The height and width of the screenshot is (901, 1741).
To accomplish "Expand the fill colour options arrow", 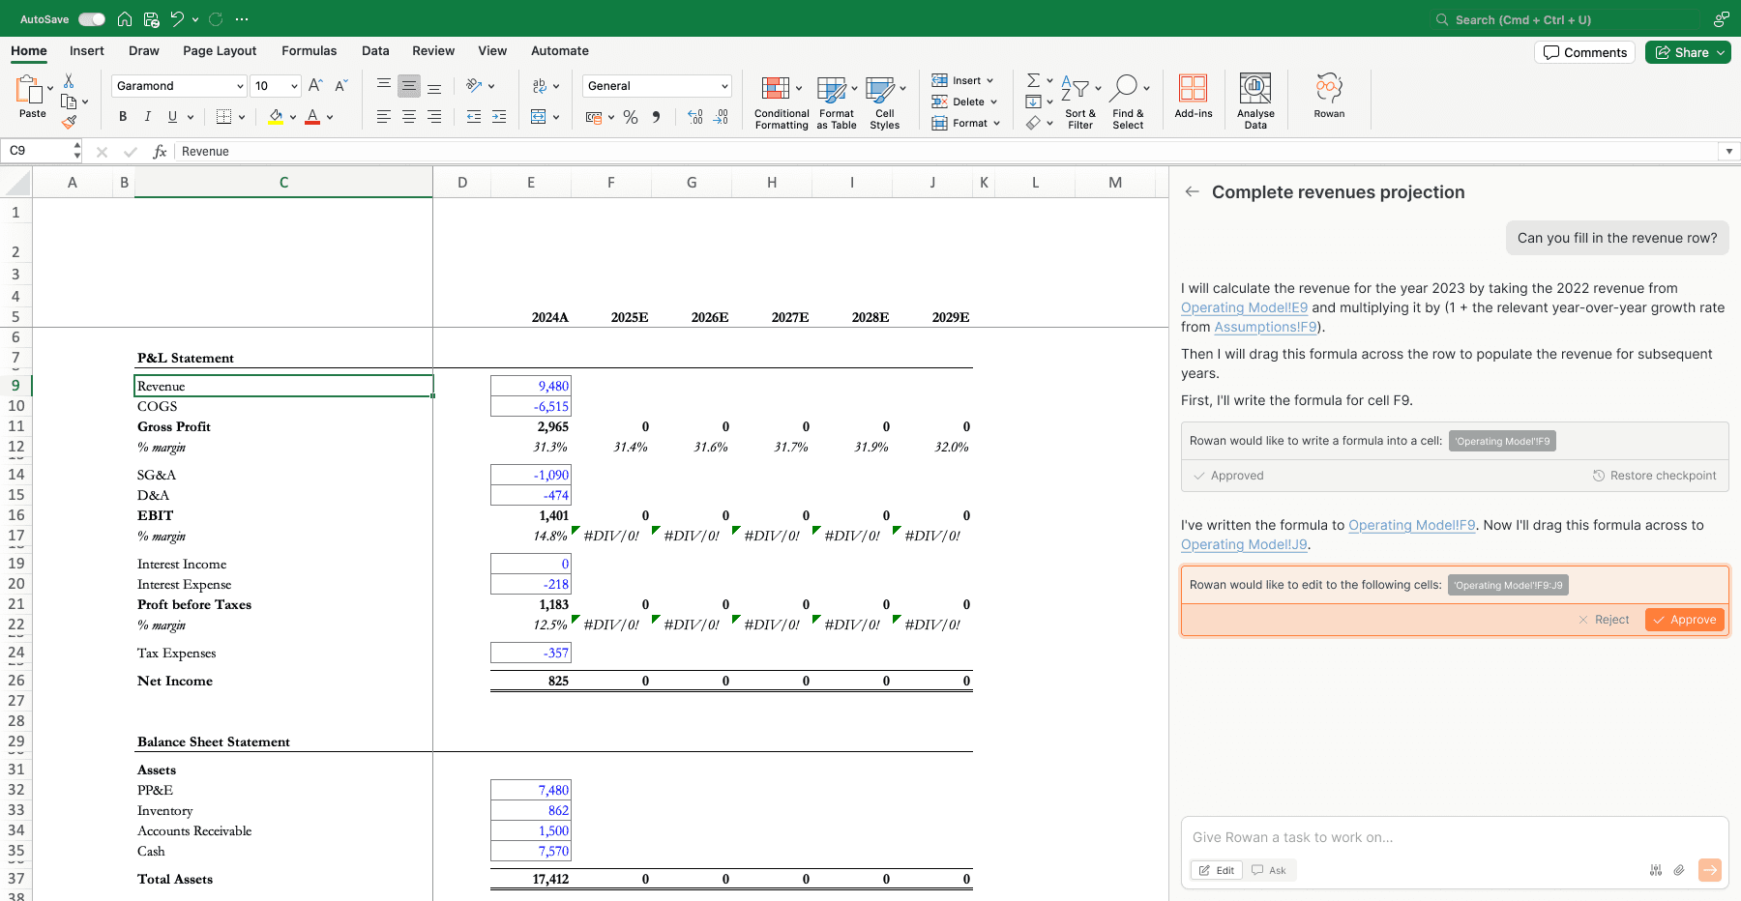I will pyautogui.click(x=293, y=117).
